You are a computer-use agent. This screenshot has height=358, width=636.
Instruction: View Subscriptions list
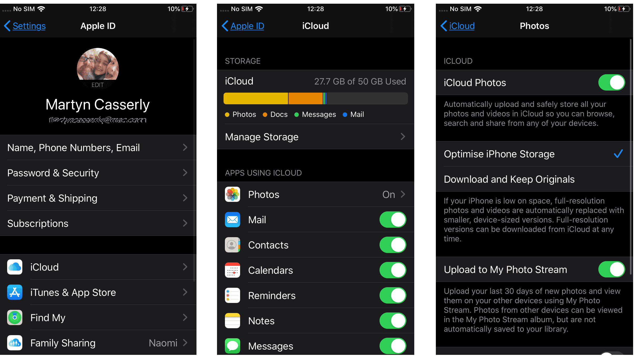coord(98,223)
